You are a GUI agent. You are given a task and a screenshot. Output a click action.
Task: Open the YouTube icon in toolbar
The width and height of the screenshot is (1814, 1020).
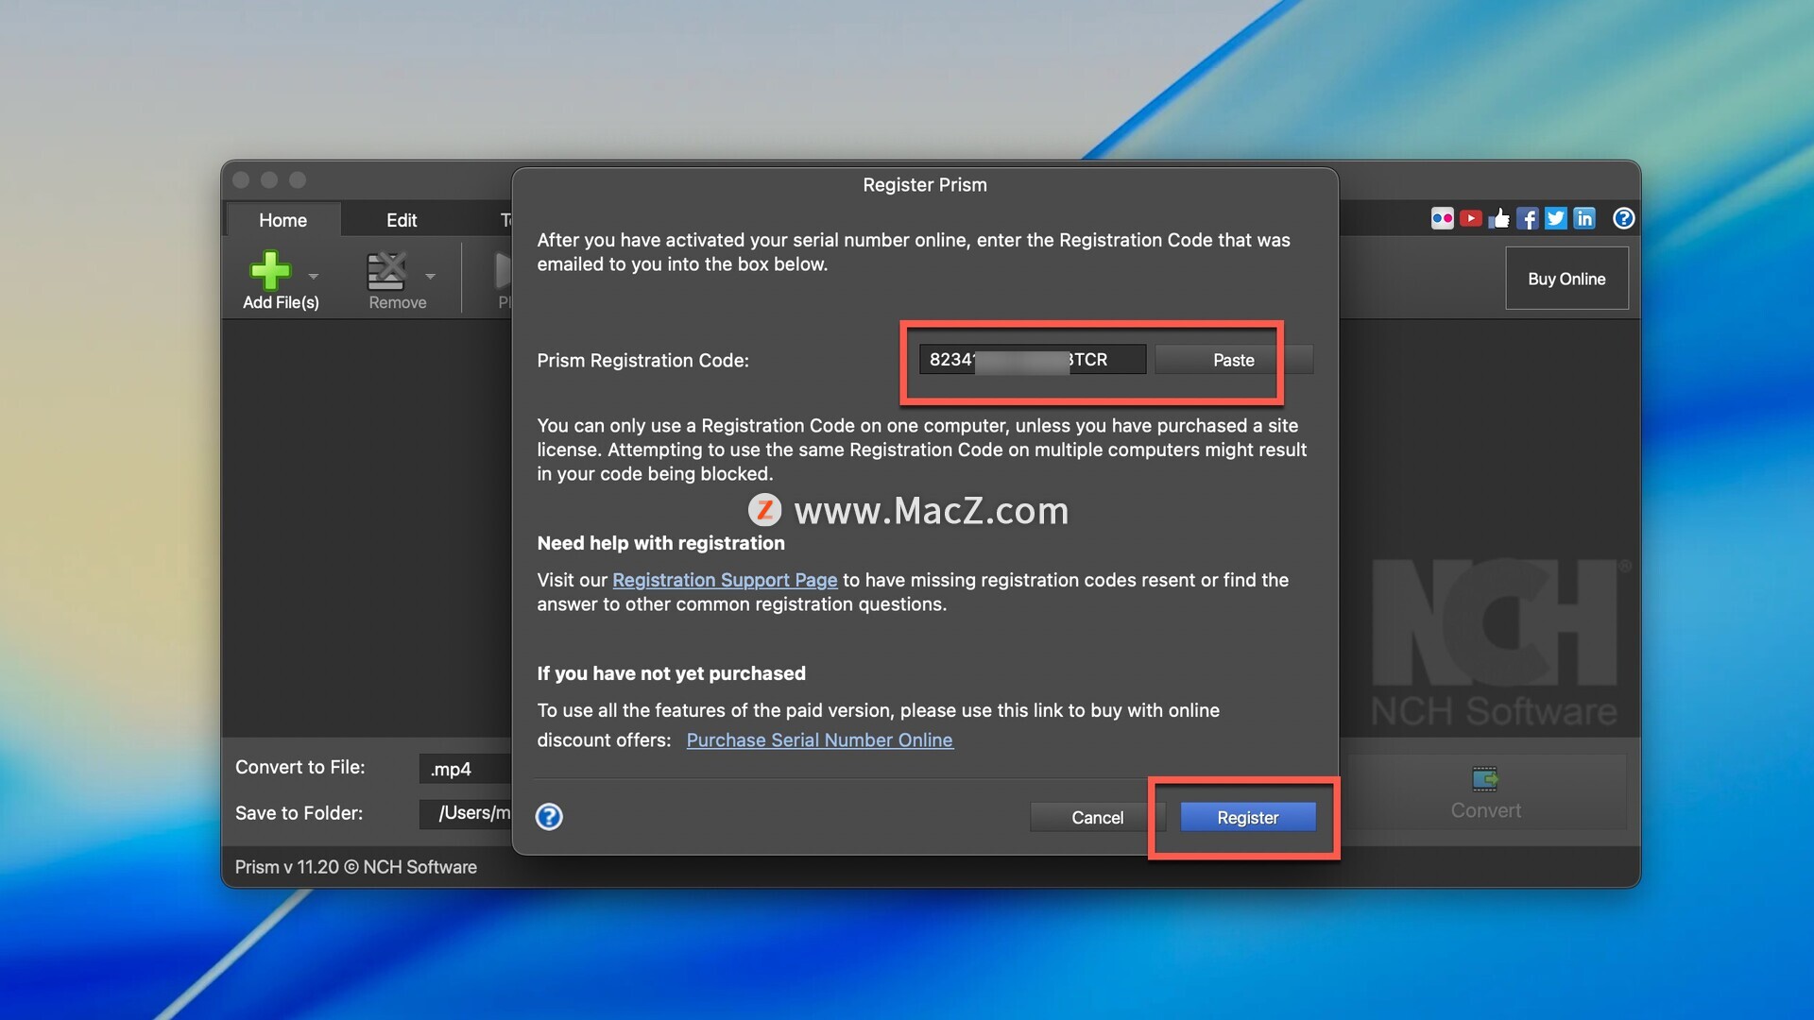pos(1470,218)
